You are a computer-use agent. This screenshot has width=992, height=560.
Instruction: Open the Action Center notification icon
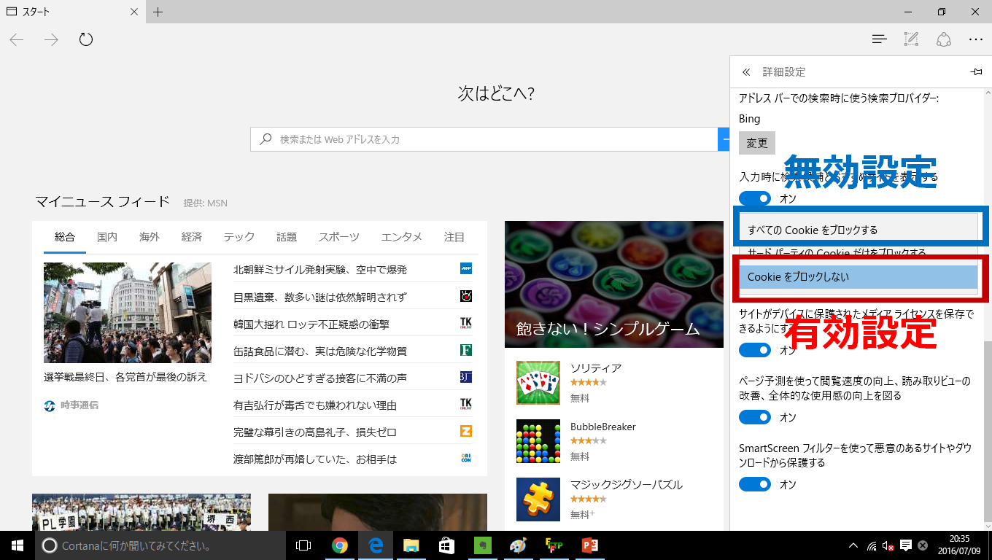coord(905,545)
